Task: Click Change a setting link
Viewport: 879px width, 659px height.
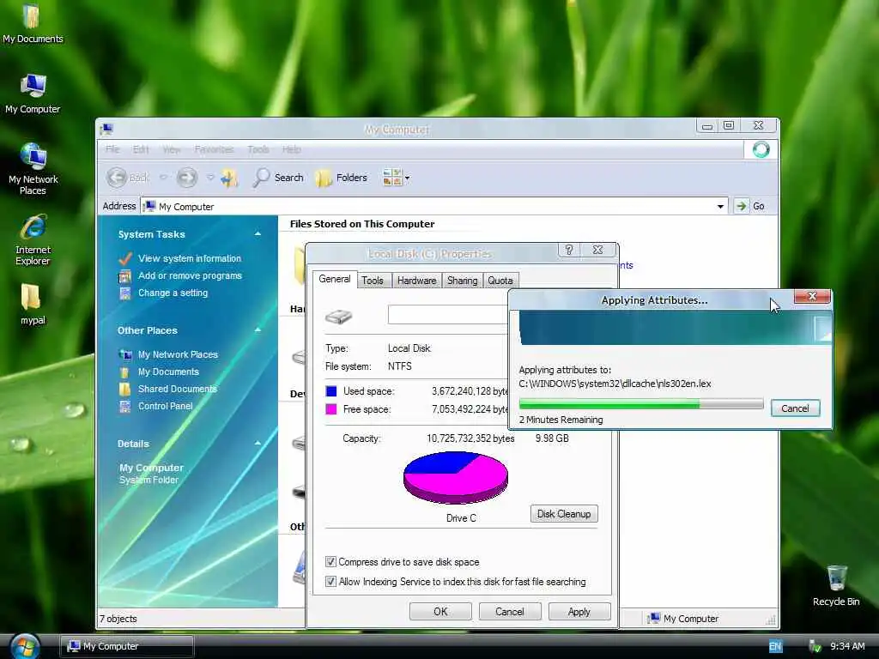Action: [x=173, y=293]
